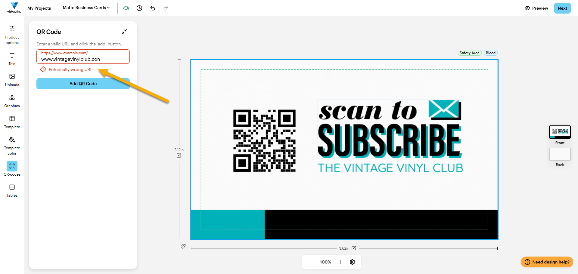
Task: Zoom in with the plus button
Action: click(x=340, y=262)
